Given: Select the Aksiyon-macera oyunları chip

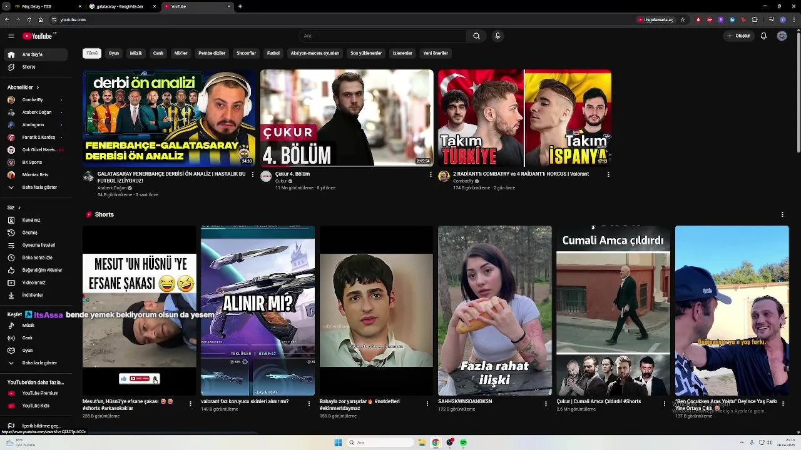Looking at the screenshot, I should [315, 53].
